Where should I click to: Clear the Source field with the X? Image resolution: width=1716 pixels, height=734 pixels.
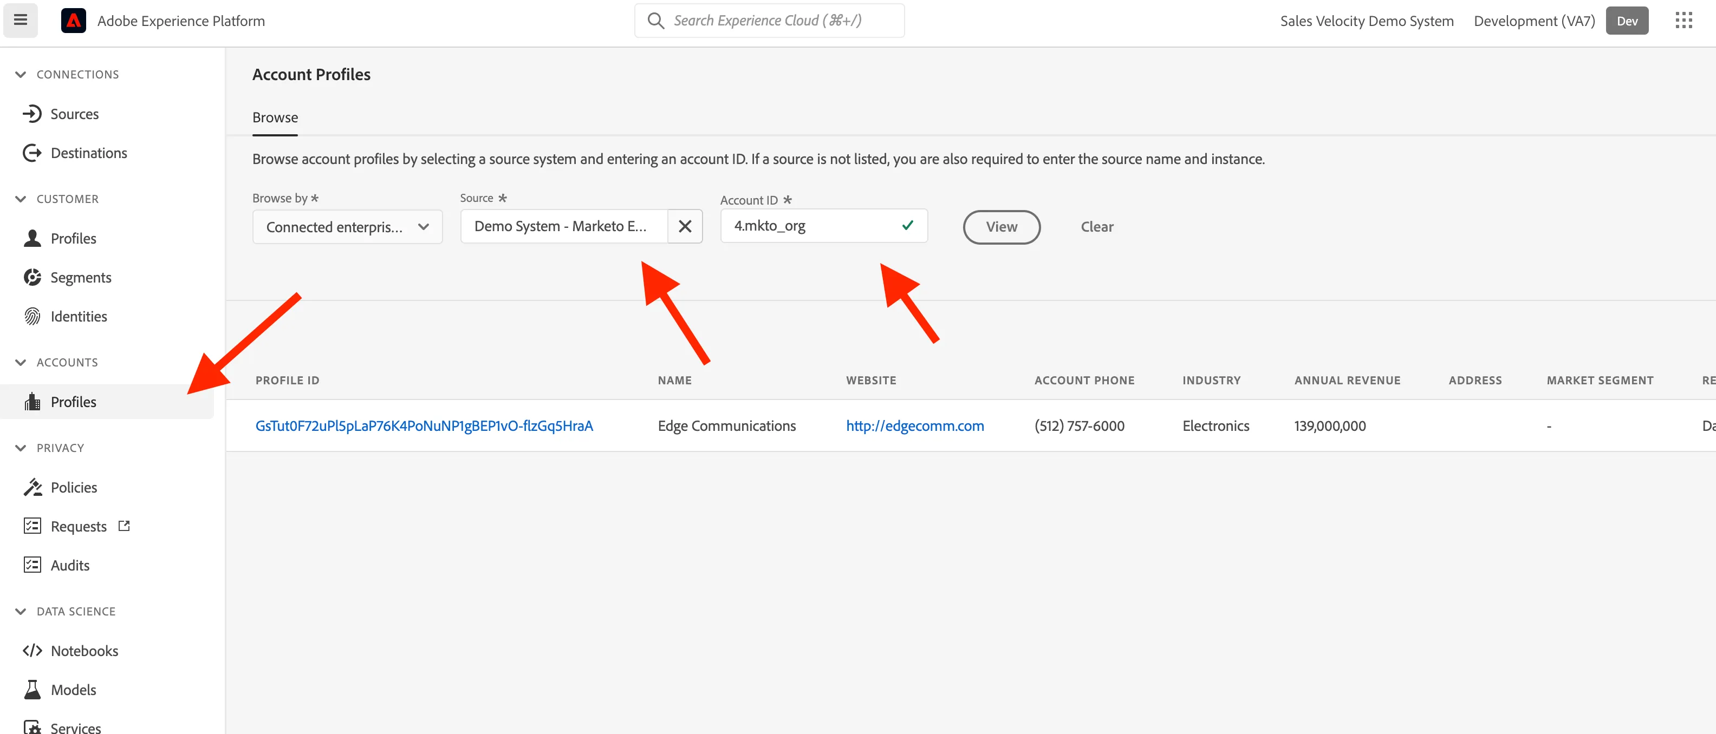coord(685,226)
